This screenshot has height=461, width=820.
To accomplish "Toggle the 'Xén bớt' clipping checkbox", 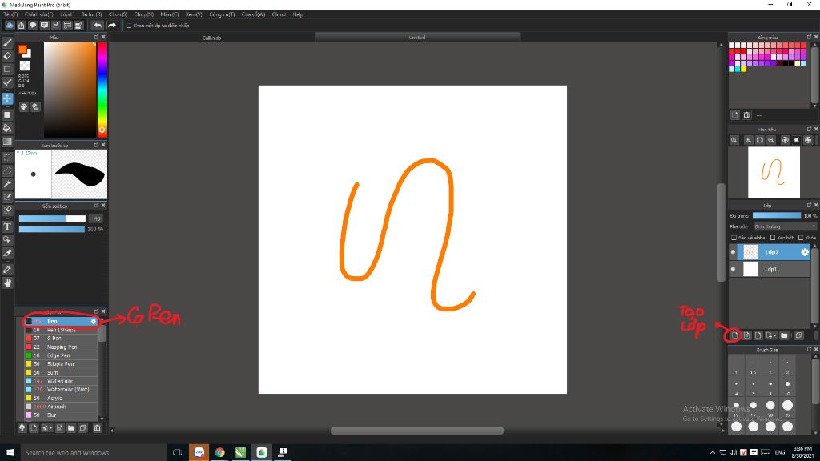I will coord(773,238).
